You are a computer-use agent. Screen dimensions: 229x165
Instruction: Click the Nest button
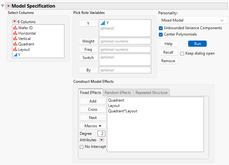93,118
